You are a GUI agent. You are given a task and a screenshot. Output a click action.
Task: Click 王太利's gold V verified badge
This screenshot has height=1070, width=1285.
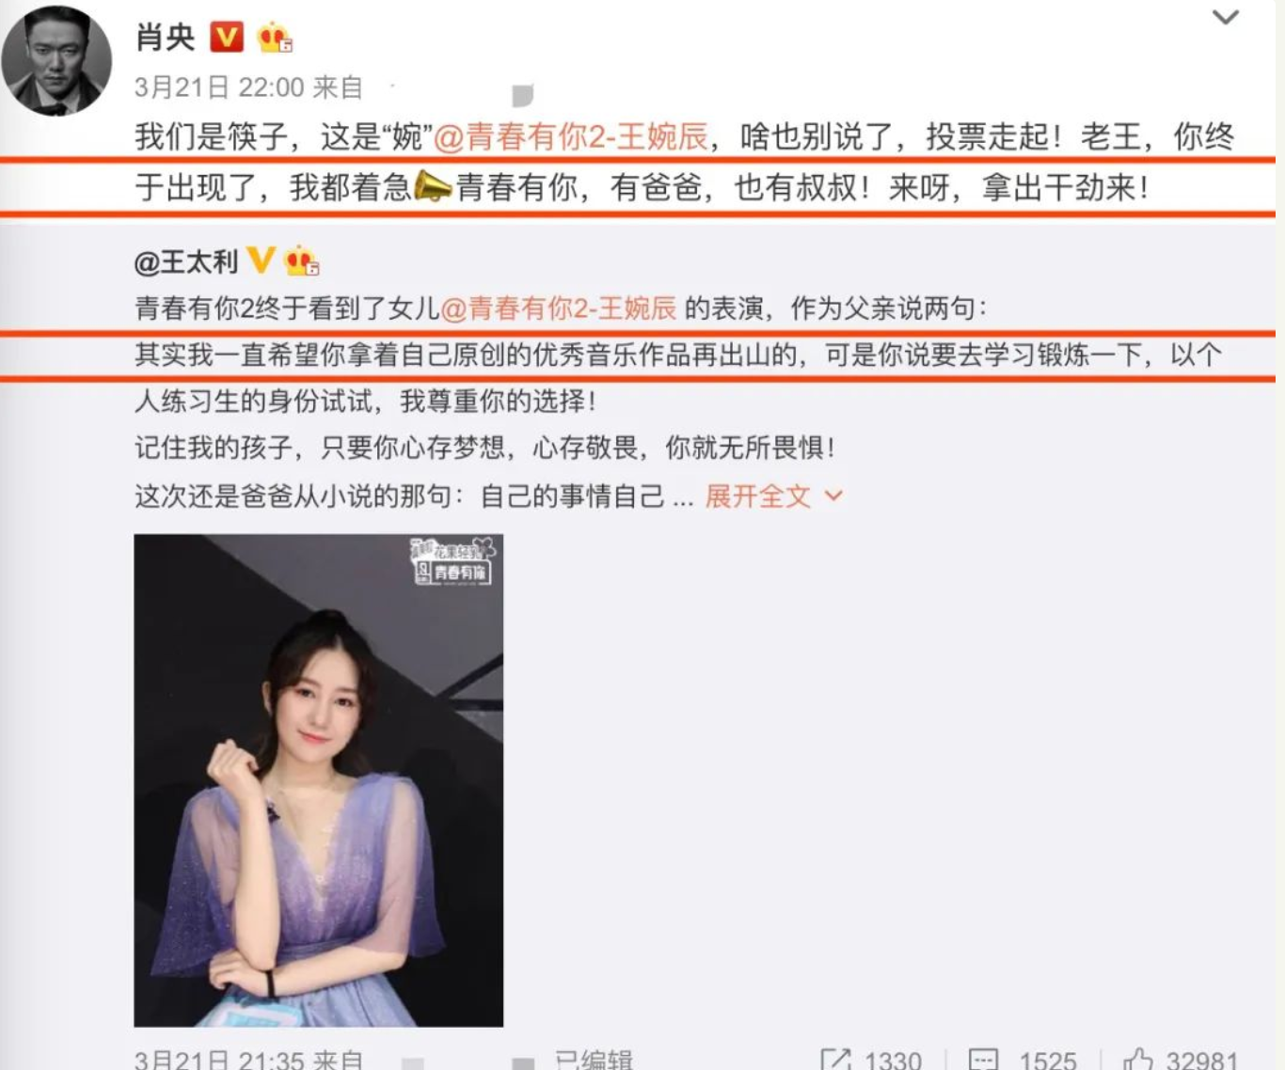[261, 260]
